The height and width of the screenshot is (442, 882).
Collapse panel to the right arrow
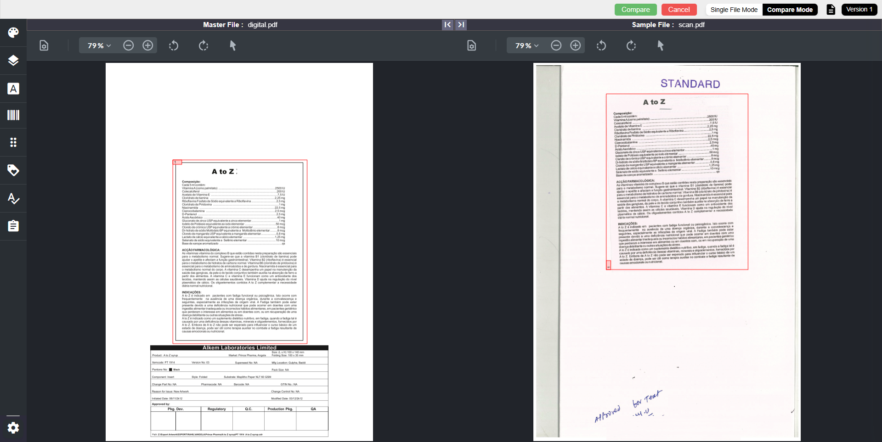coord(461,25)
